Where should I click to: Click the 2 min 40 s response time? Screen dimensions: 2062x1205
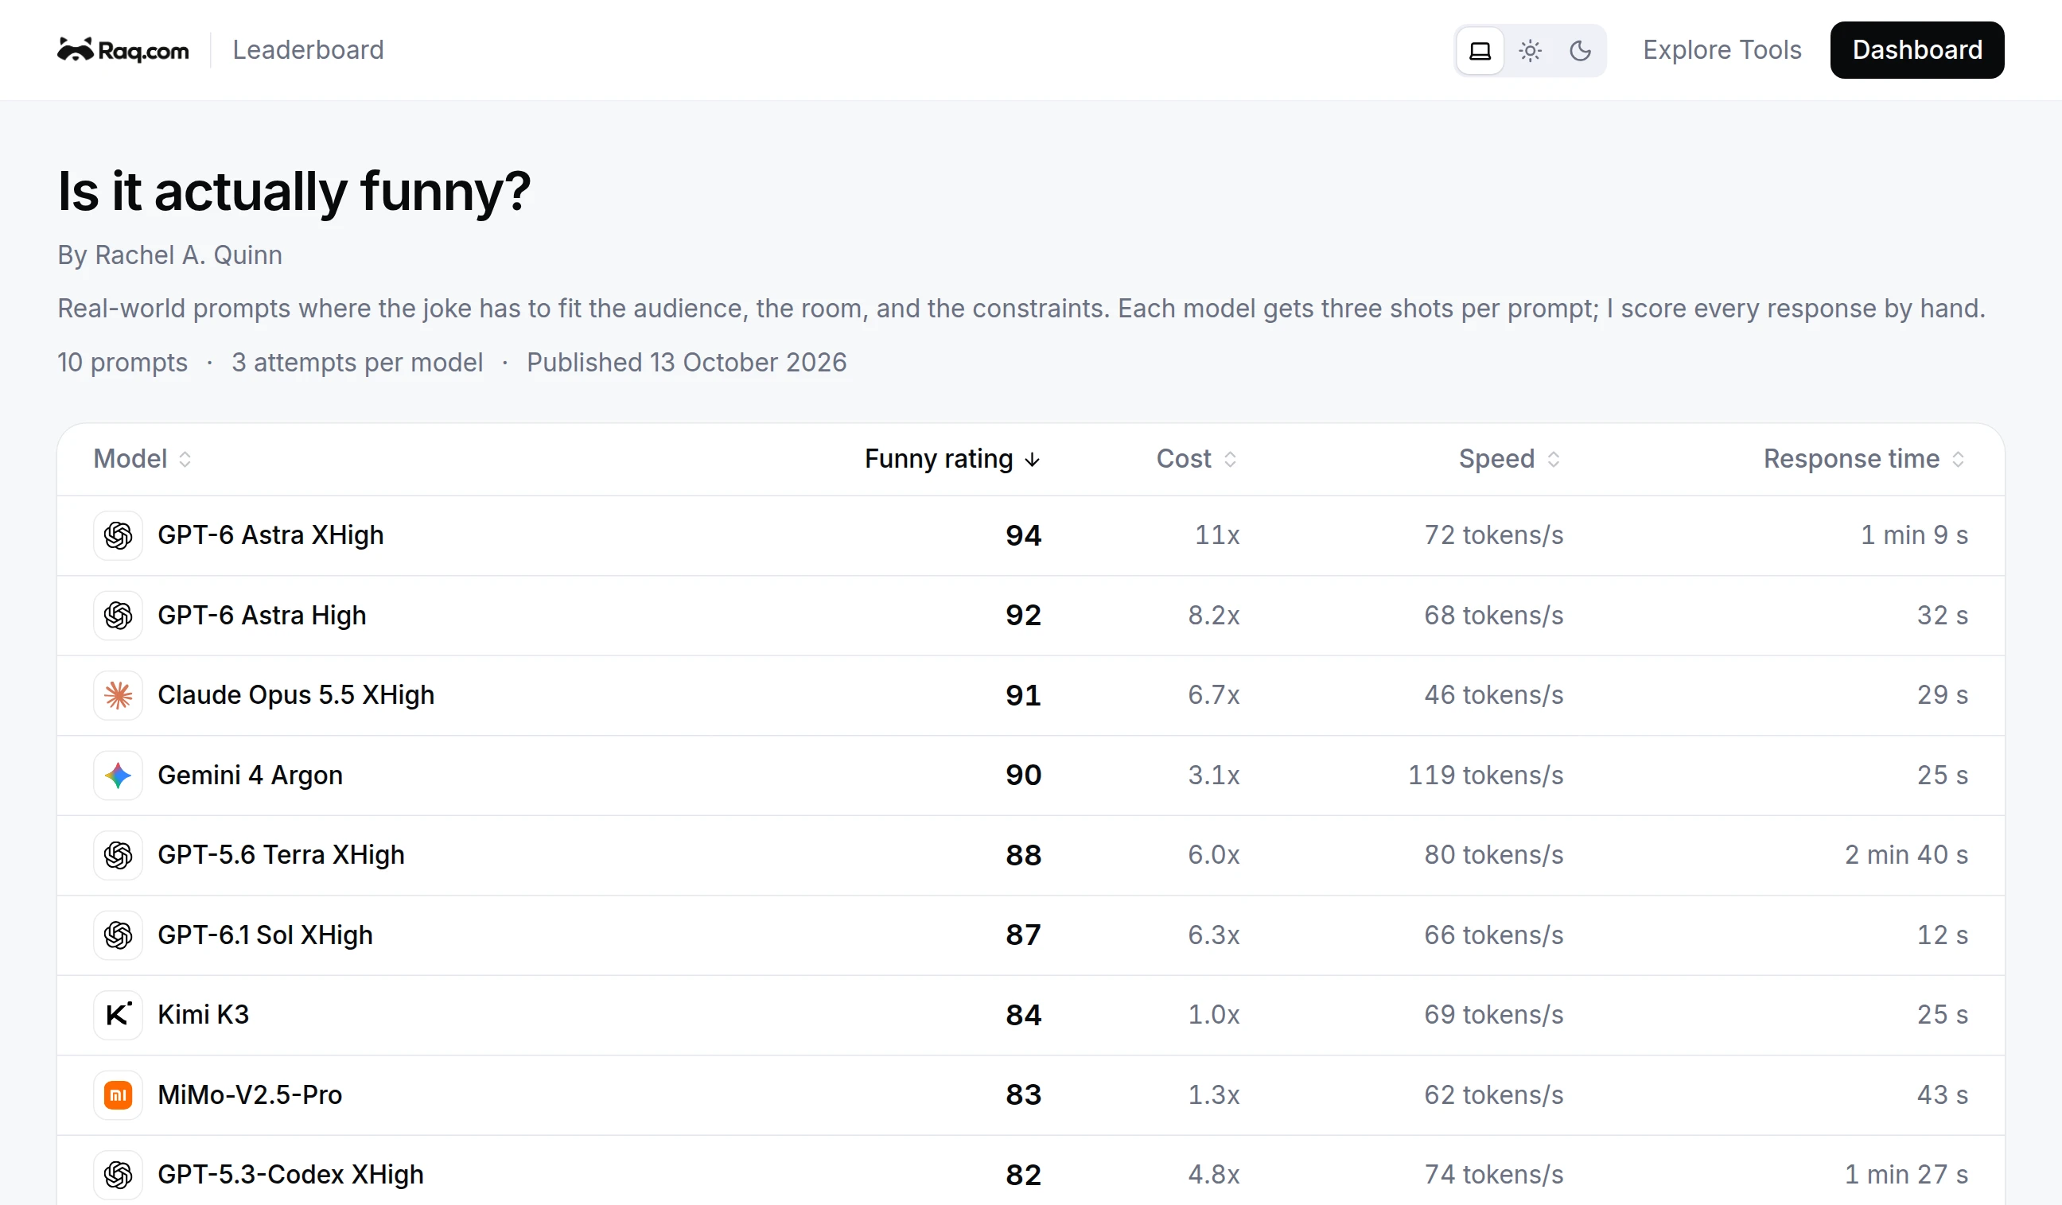[x=1907, y=855]
